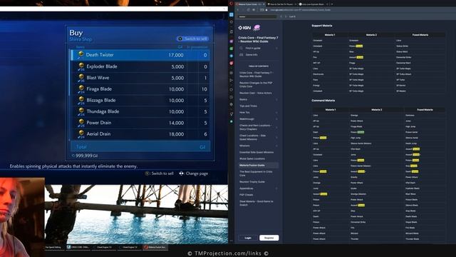This screenshot has width=456, height=257.
Task: Click the materia orb beside Thundaga Blade
Action: point(81,111)
